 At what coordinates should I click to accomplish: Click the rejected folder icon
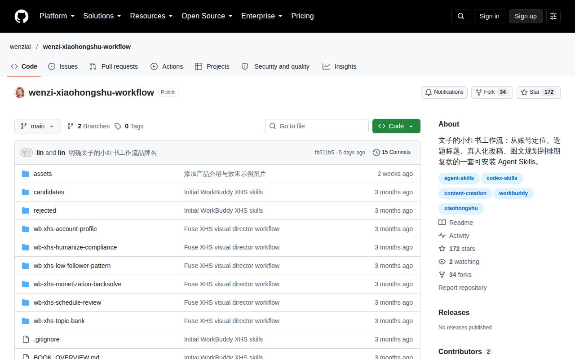26,210
